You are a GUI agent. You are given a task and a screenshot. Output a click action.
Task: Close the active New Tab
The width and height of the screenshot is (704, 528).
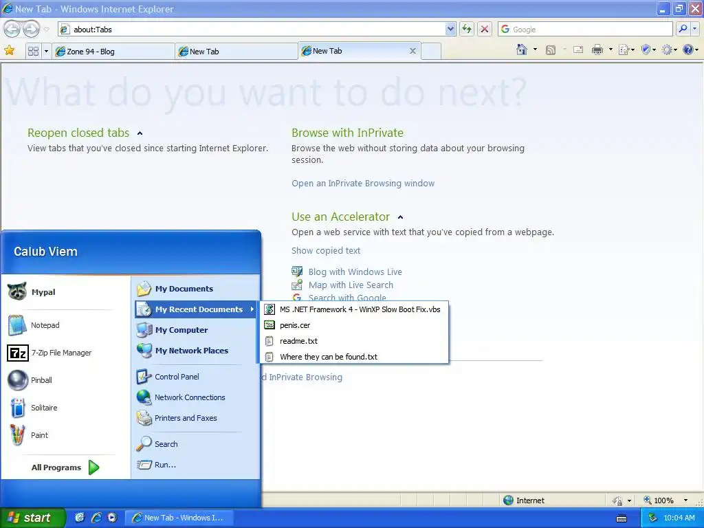coord(412,51)
